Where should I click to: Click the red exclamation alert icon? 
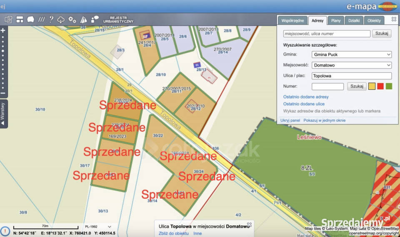coord(5,231)
